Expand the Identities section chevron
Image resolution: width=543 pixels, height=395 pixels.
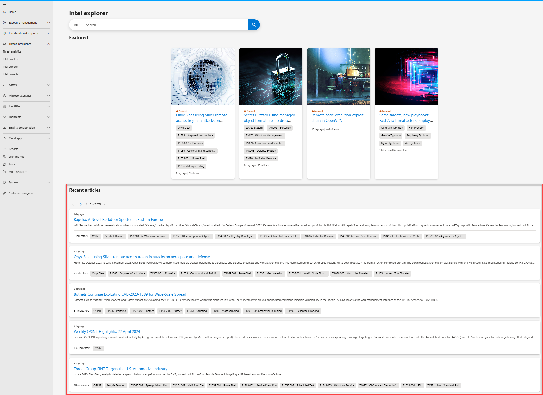(49, 106)
